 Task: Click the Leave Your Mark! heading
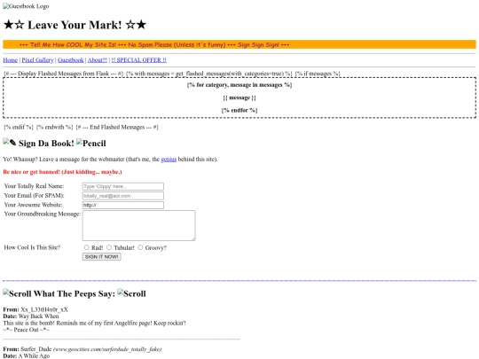coord(75,25)
